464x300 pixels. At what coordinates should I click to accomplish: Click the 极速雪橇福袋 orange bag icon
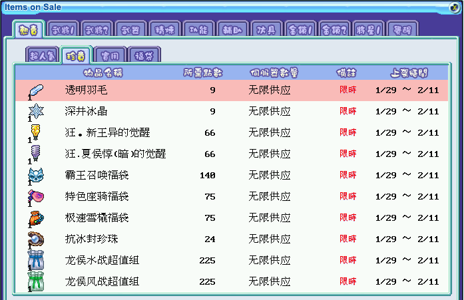point(35,218)
